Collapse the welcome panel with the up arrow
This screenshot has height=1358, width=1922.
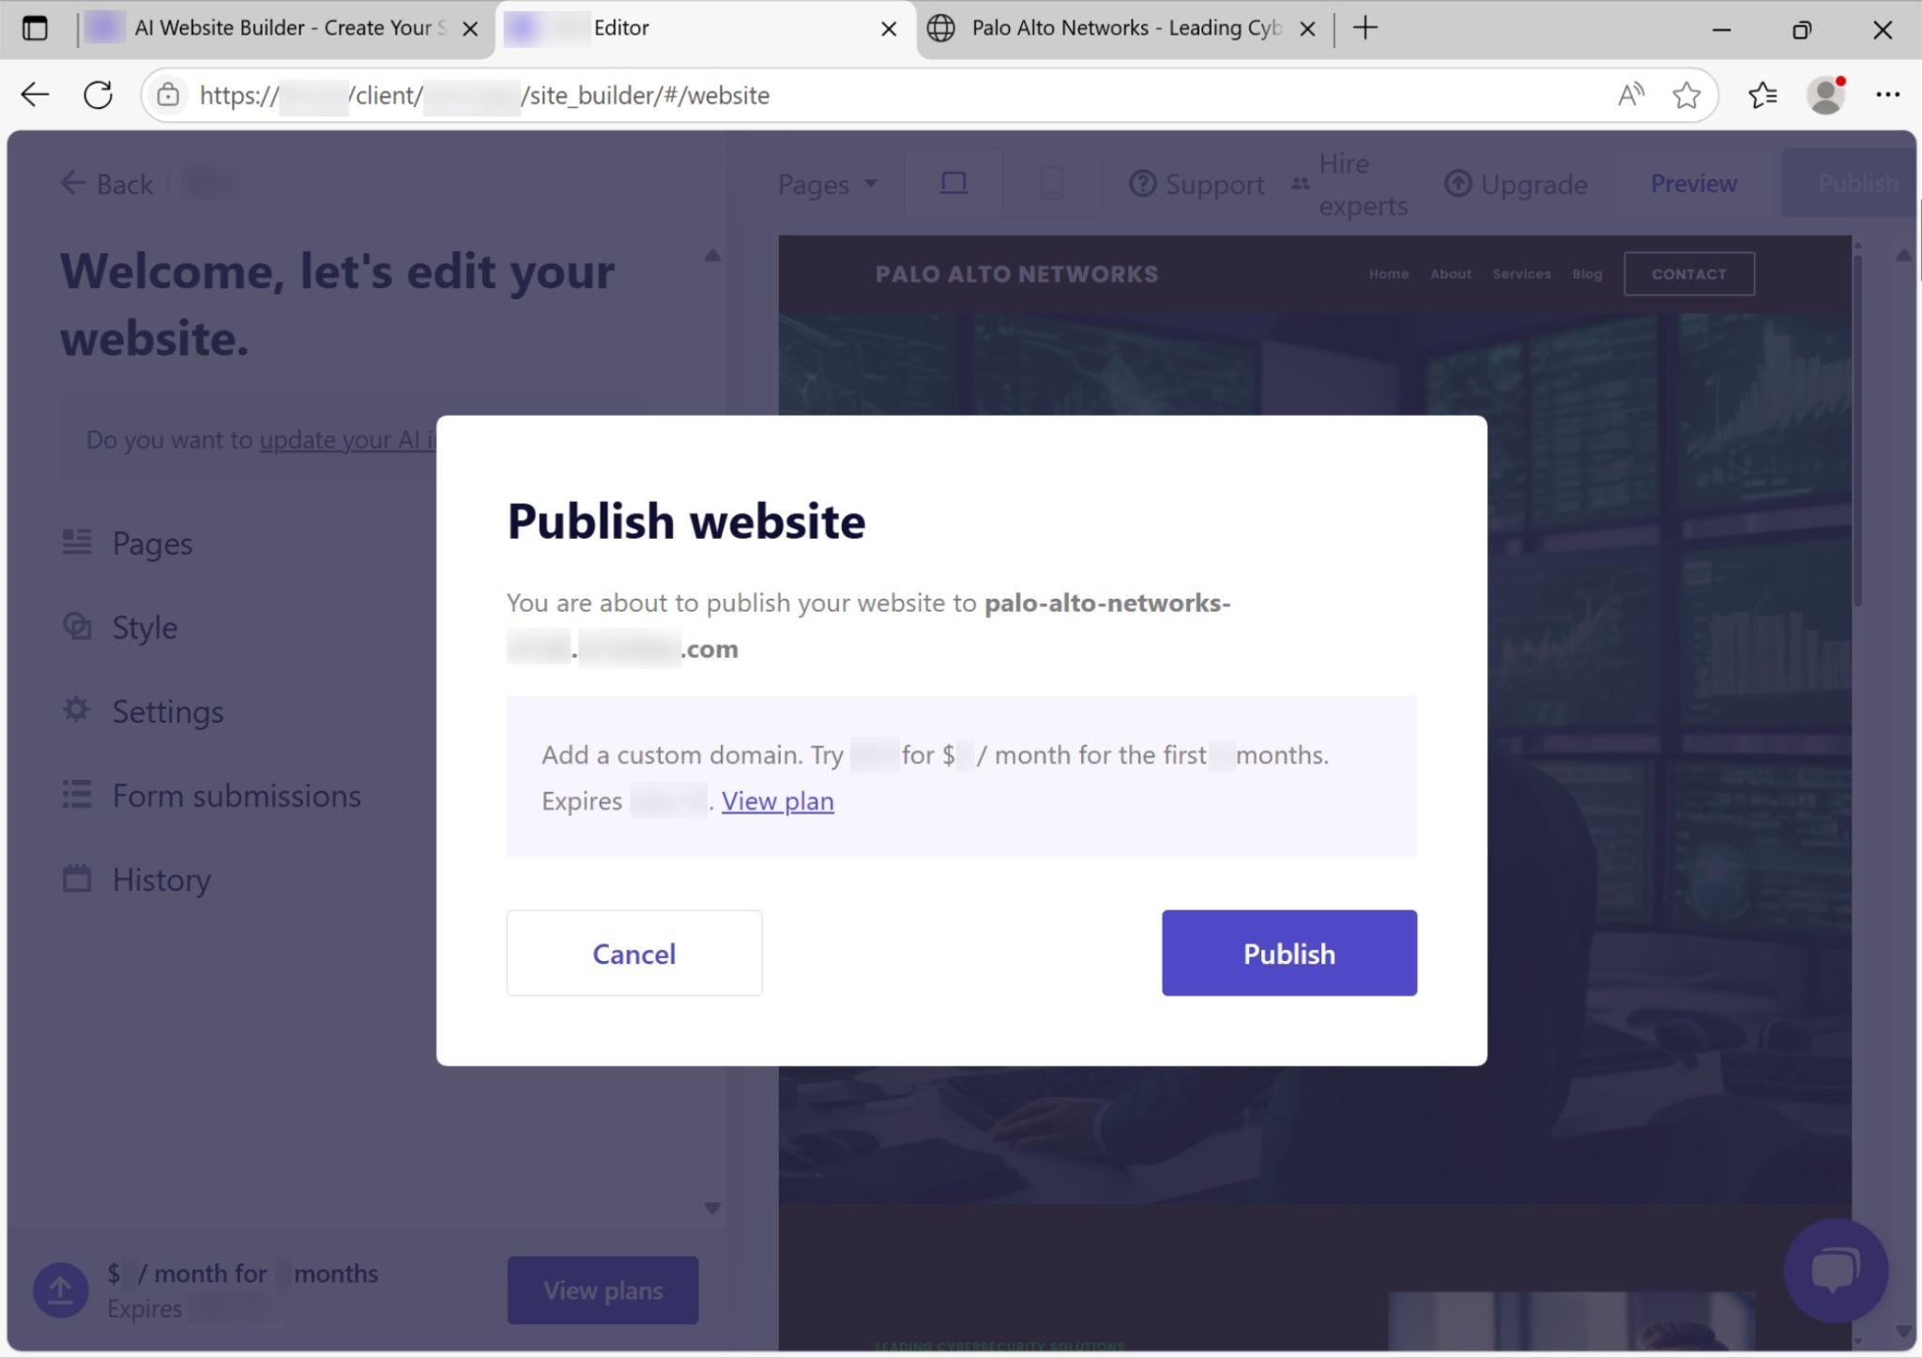coord(712,254)
